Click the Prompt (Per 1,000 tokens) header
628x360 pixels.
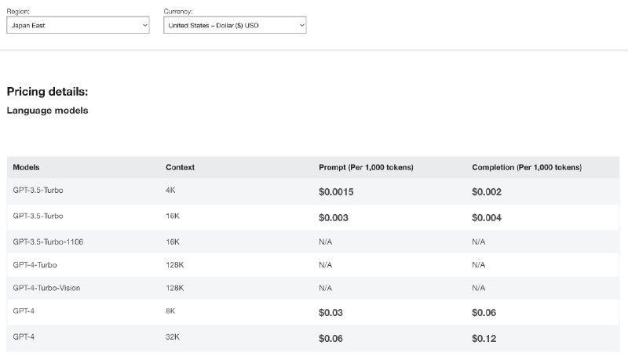[x=366, y=167]
